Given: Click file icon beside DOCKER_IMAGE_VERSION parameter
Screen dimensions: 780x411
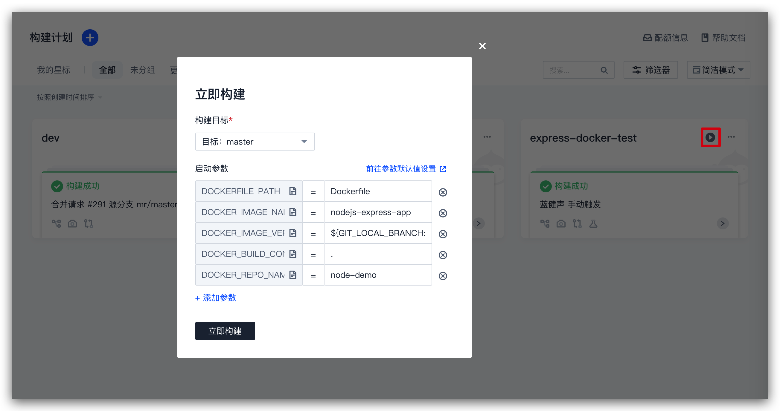Looking at the screenshot, I should (x=292, y=233).
